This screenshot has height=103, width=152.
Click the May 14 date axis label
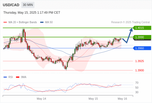click(x=41, y=99)
